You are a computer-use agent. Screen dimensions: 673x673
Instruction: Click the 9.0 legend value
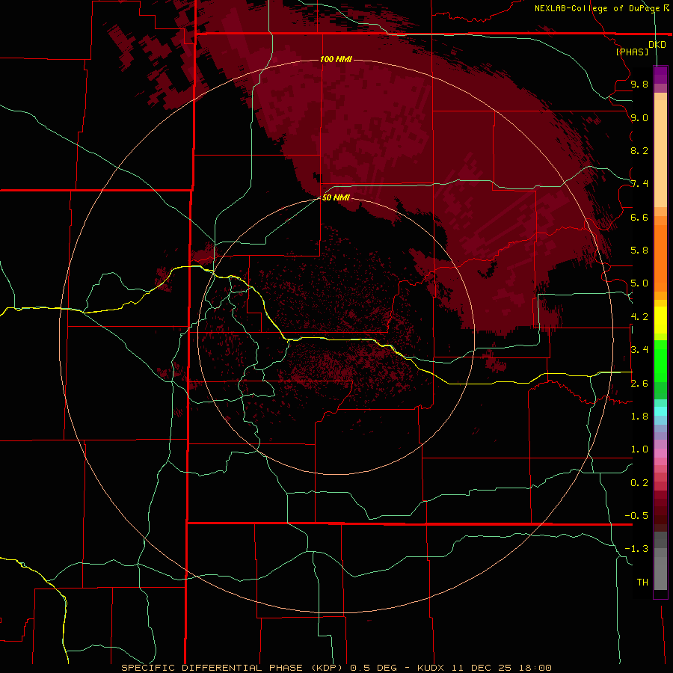pyautogui.click(x=639, y=117)
